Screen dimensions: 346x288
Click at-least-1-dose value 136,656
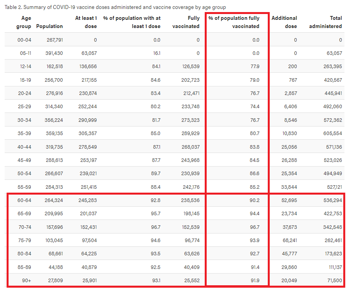click(88, 67)
